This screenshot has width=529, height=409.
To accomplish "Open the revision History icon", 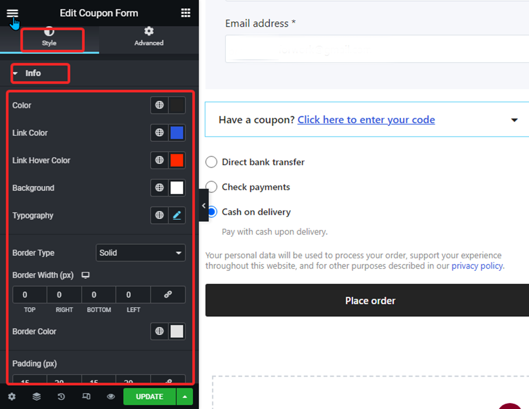I will 61,396.
